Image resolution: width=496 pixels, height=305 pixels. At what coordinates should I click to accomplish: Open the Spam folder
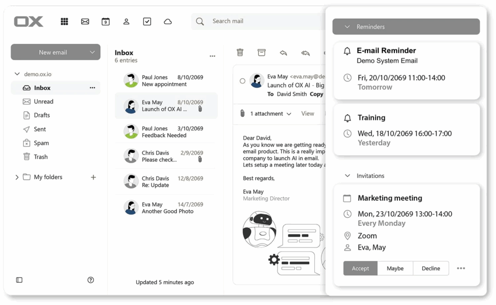41,143
